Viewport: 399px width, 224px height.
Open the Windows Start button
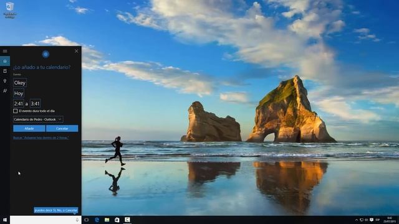(5, 220)
